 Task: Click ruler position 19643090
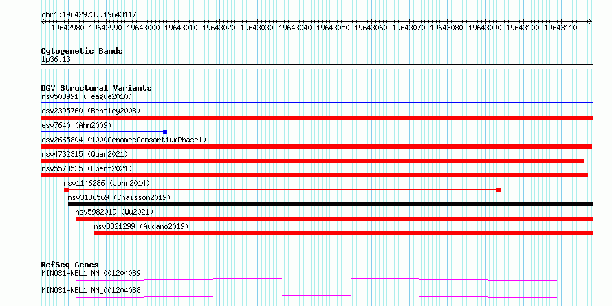tap(485, 28)
